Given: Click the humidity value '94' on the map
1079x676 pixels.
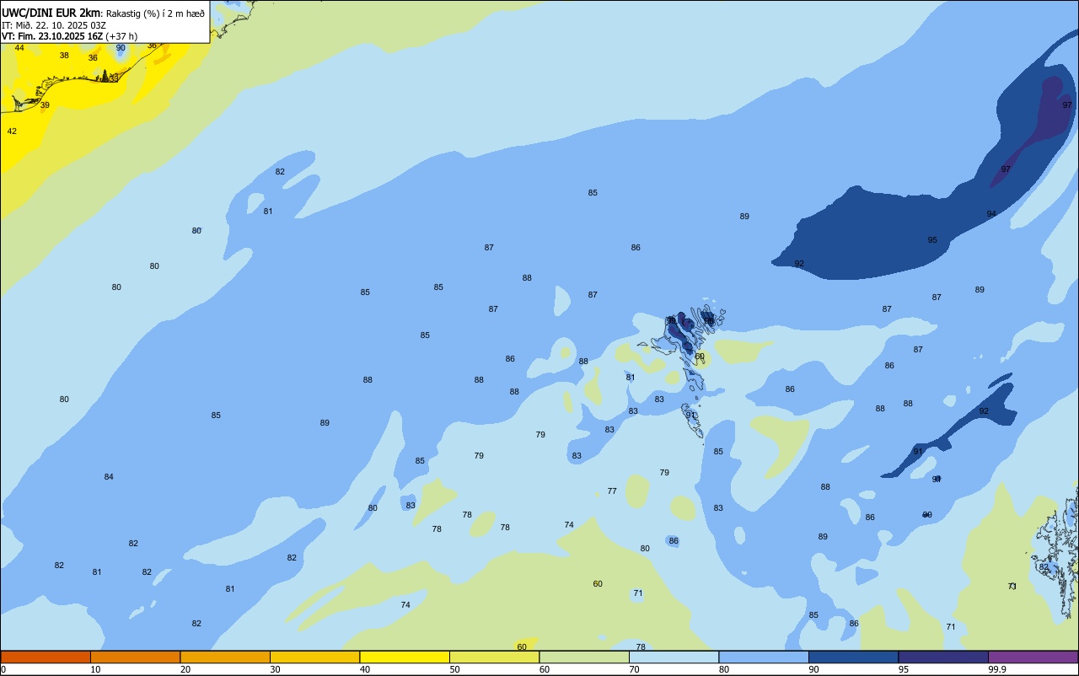Looking at the screenshot, I should point(991,214).
